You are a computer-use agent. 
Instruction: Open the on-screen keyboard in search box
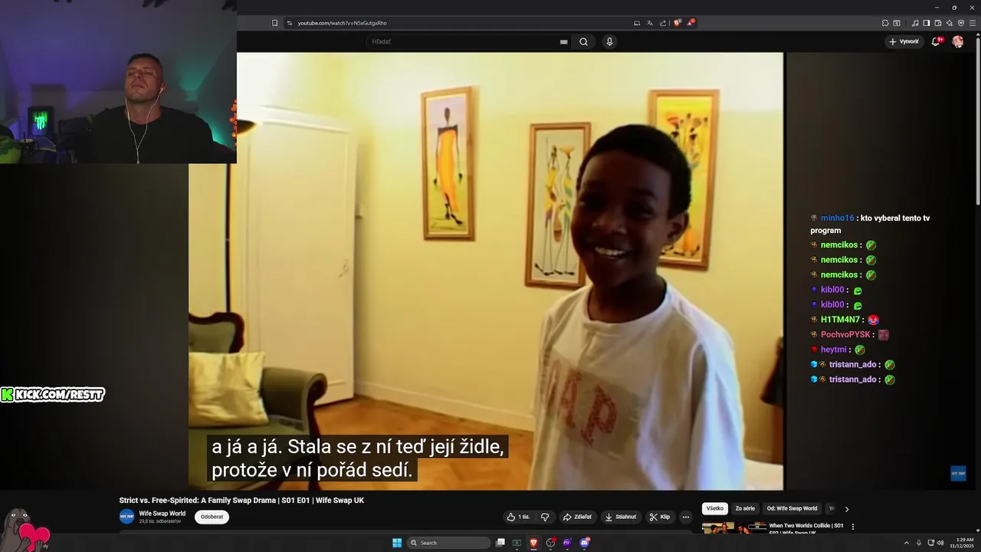coord(564,42)
